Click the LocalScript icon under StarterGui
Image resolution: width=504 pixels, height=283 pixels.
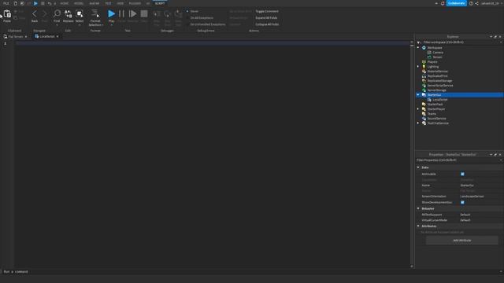(x=429, y=100)
